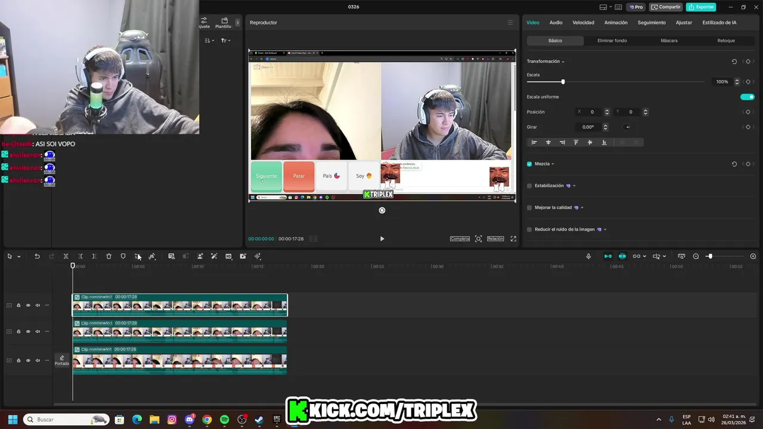Open the selection tool dropdown arrow
Viewport: 763px width, 429px height.
19,257
